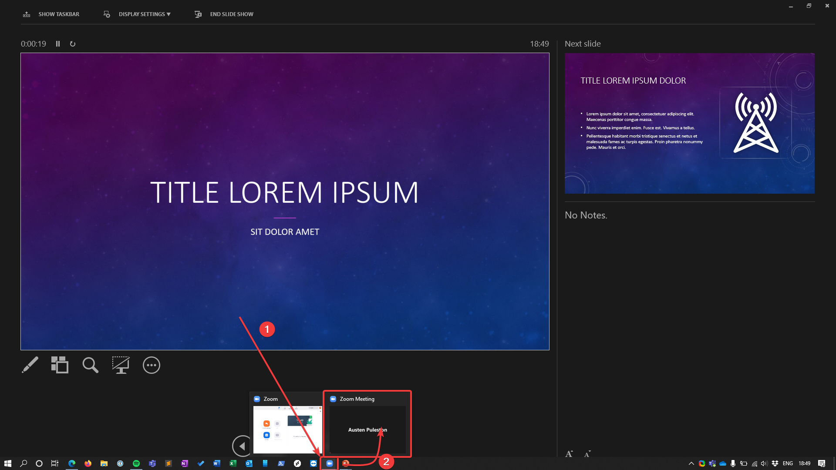The height and width of the screenshot is (470, 836).
Task: Open the ENG language selector
Action: pos(787,463)
